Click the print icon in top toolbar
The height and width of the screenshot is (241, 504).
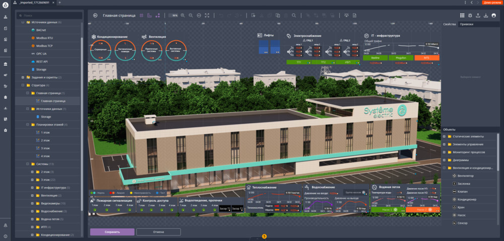494,16
